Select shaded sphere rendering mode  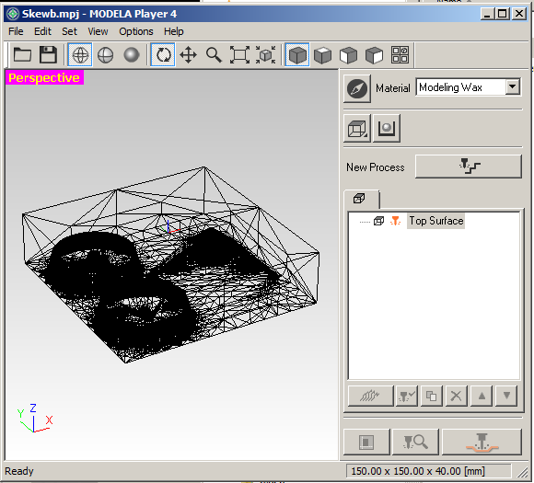pyautogui.click(x=132, y=55)
